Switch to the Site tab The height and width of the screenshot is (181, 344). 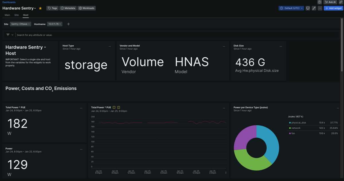point(16,15)
